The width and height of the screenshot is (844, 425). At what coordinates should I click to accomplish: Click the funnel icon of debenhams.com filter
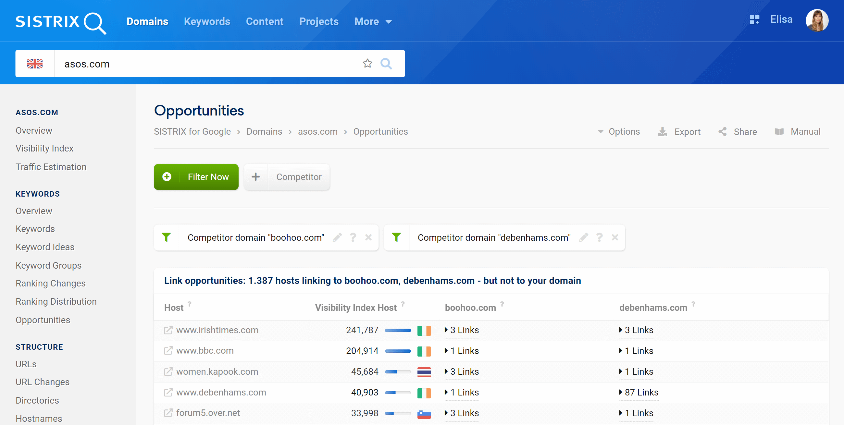point(396,237)
